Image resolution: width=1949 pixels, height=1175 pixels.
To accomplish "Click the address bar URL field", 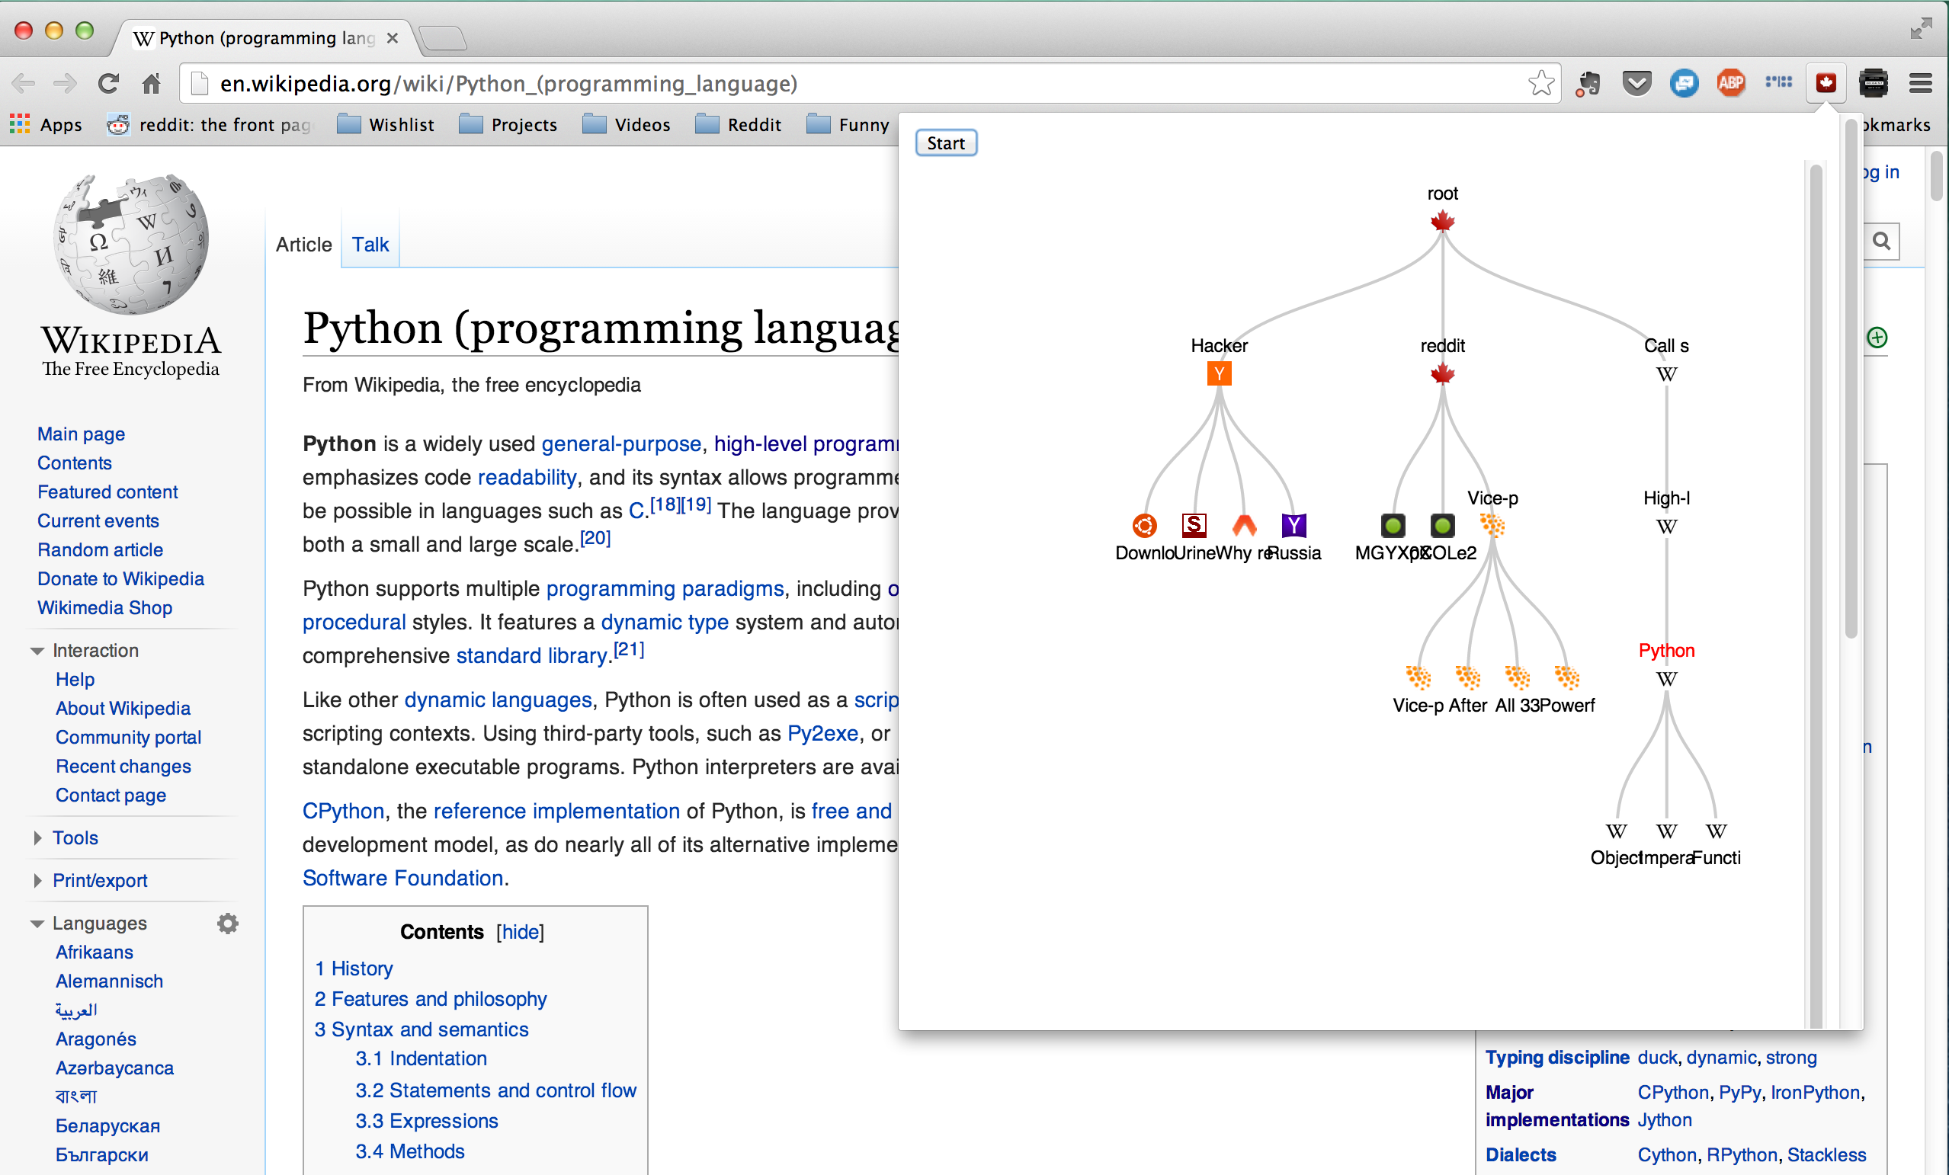I will pyautogui.click(x=791, y=83).
